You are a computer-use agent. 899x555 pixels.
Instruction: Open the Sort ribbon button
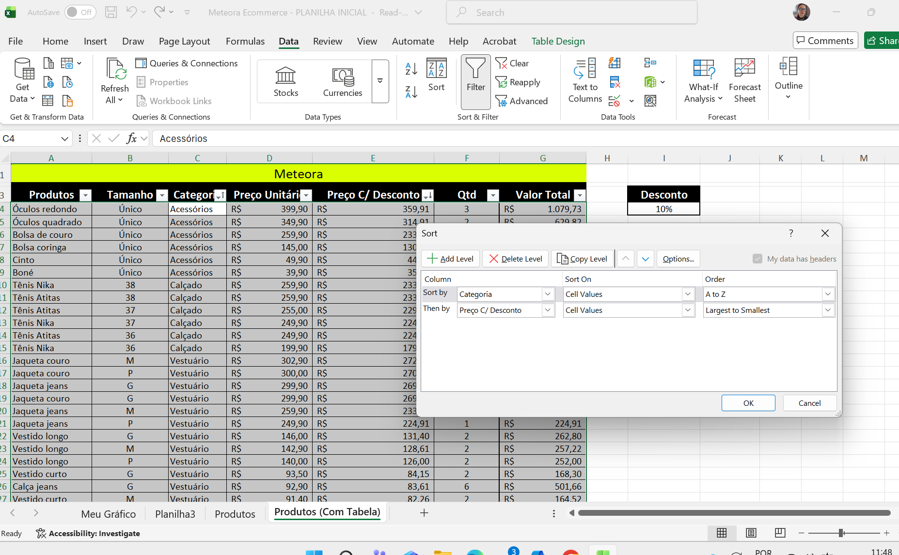click(436, 75)
